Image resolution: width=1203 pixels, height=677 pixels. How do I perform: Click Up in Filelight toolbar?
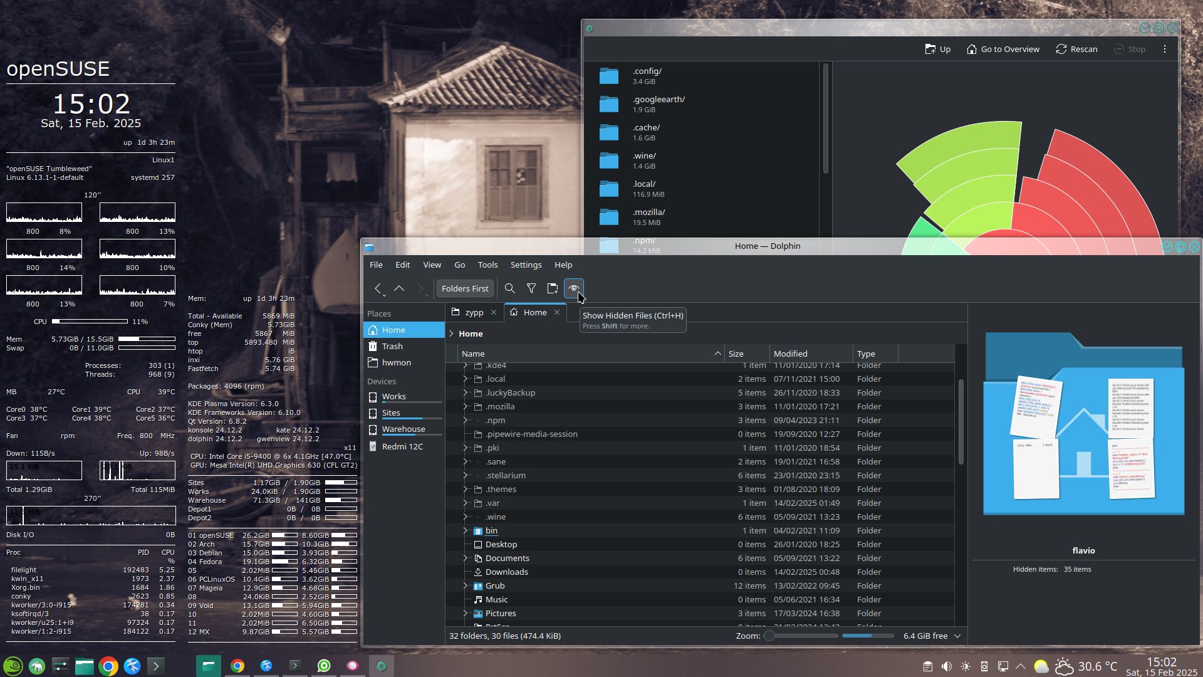(x=938, y=49)
